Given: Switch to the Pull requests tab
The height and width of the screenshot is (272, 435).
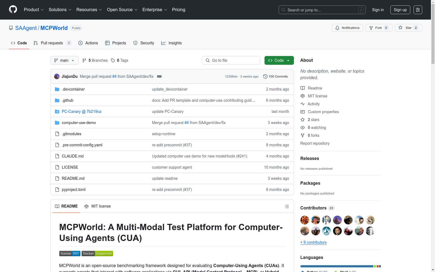Looking at the screenshot, I should (x=52, y=43).
